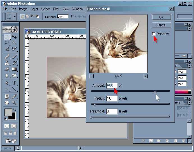Open the Image menu
194x152 pixels.
point(23,9)
